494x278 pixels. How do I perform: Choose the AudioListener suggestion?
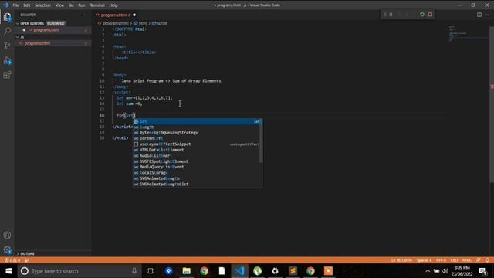point(197,156)
